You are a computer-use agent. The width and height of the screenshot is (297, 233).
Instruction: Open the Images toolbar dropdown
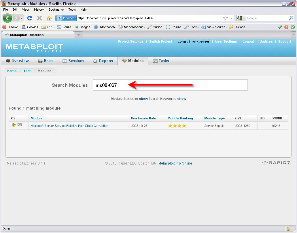83,27
